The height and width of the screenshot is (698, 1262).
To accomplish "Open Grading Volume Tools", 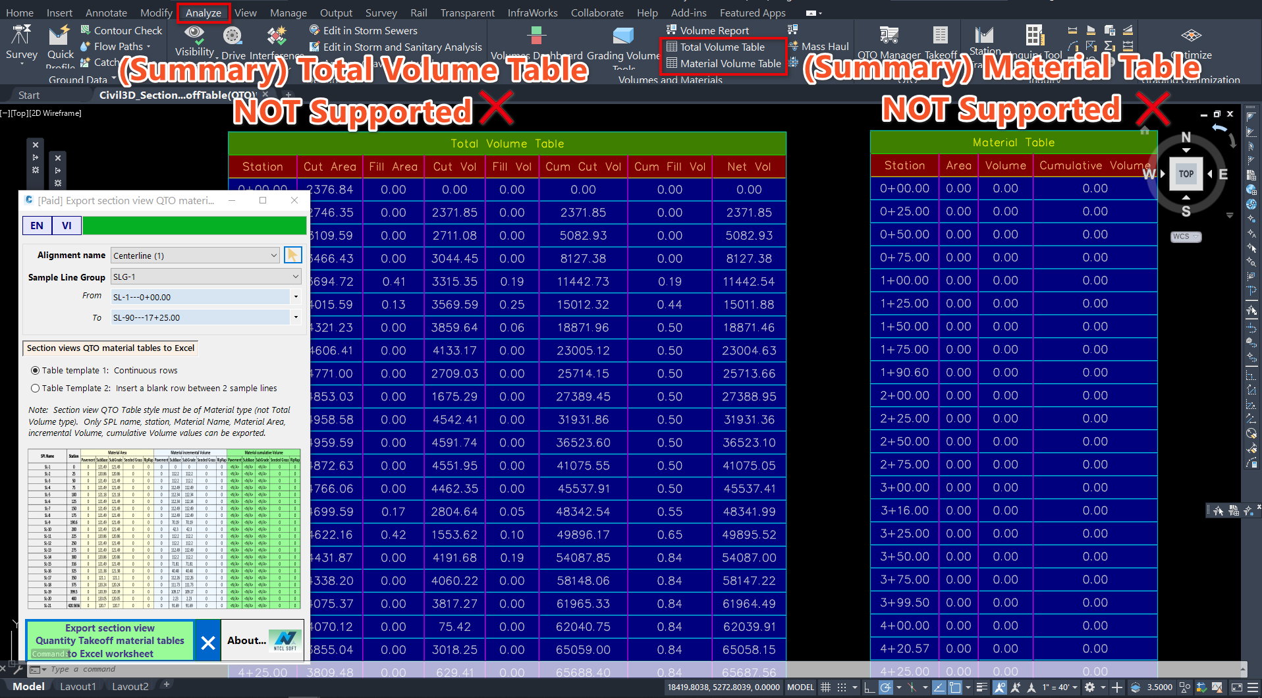I will tap(623, 46).
